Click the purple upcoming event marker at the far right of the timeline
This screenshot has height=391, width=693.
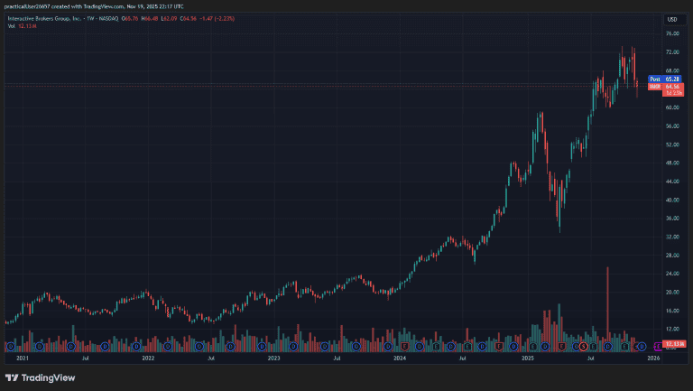coord(656,346)
